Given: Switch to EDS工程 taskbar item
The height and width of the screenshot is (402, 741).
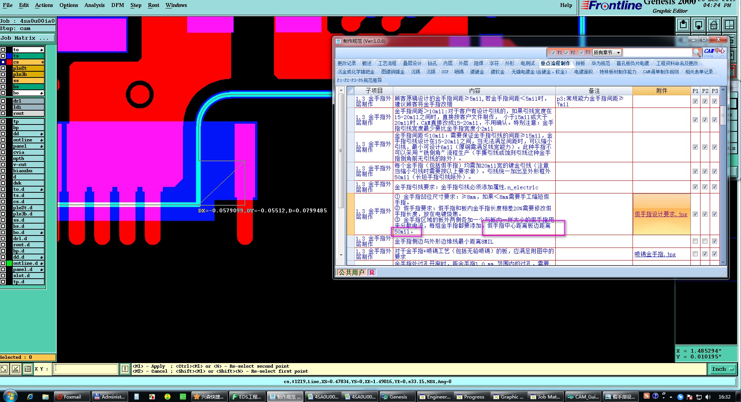Looking at the screenshot, I should pos(247,397).
